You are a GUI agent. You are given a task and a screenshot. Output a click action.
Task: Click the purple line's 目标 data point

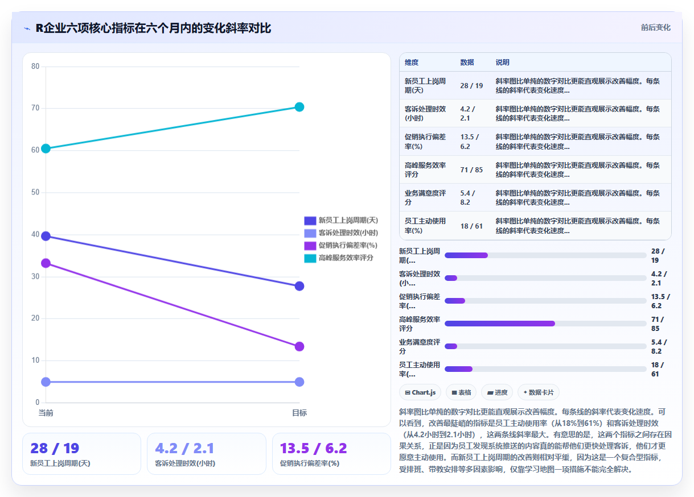pyautogui.click(x=299, y=346)
